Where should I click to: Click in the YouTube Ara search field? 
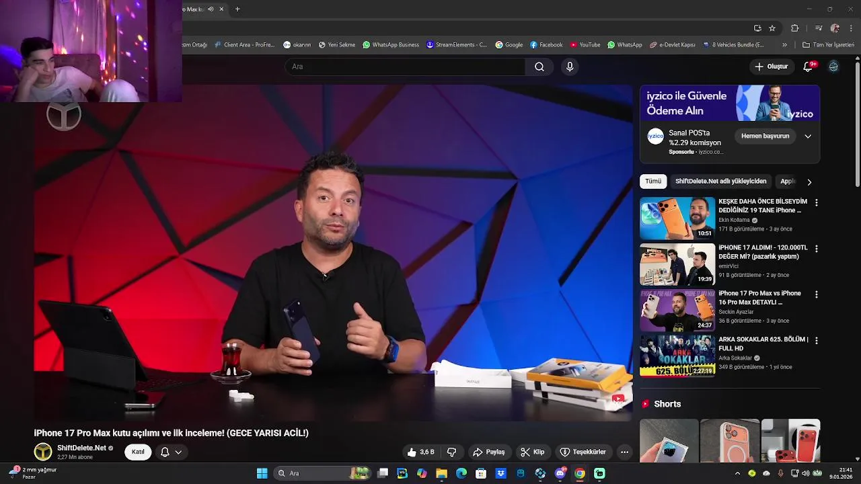[405, 67]
